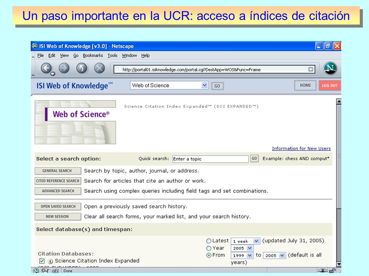Select the Latest timespan radio button
The image size is (369, 276).
208,241
